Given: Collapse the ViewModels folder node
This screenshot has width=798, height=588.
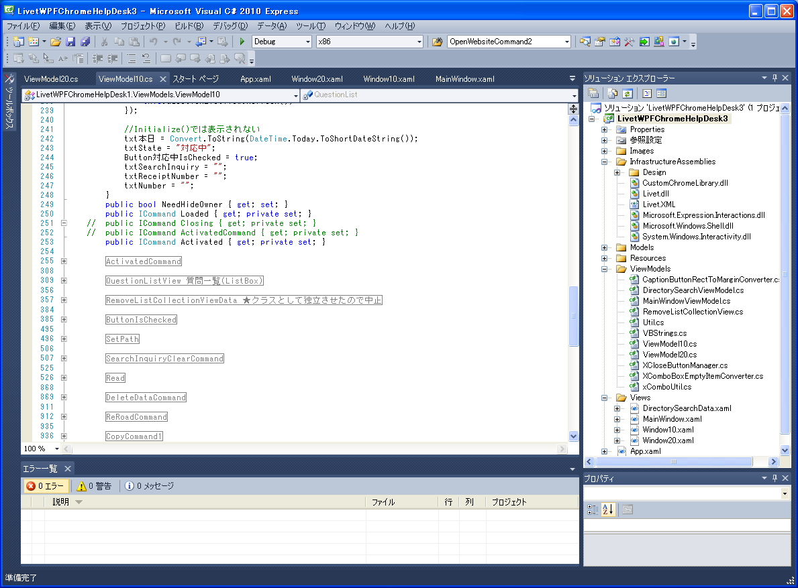Looking at the screenshot, I should pyautogui.click(x=604, y=269).
